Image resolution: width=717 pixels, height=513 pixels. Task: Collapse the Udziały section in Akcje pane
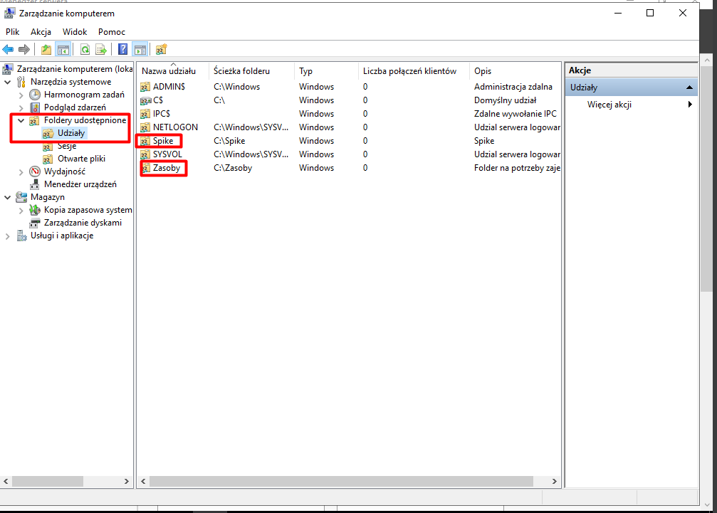[689, 88]
